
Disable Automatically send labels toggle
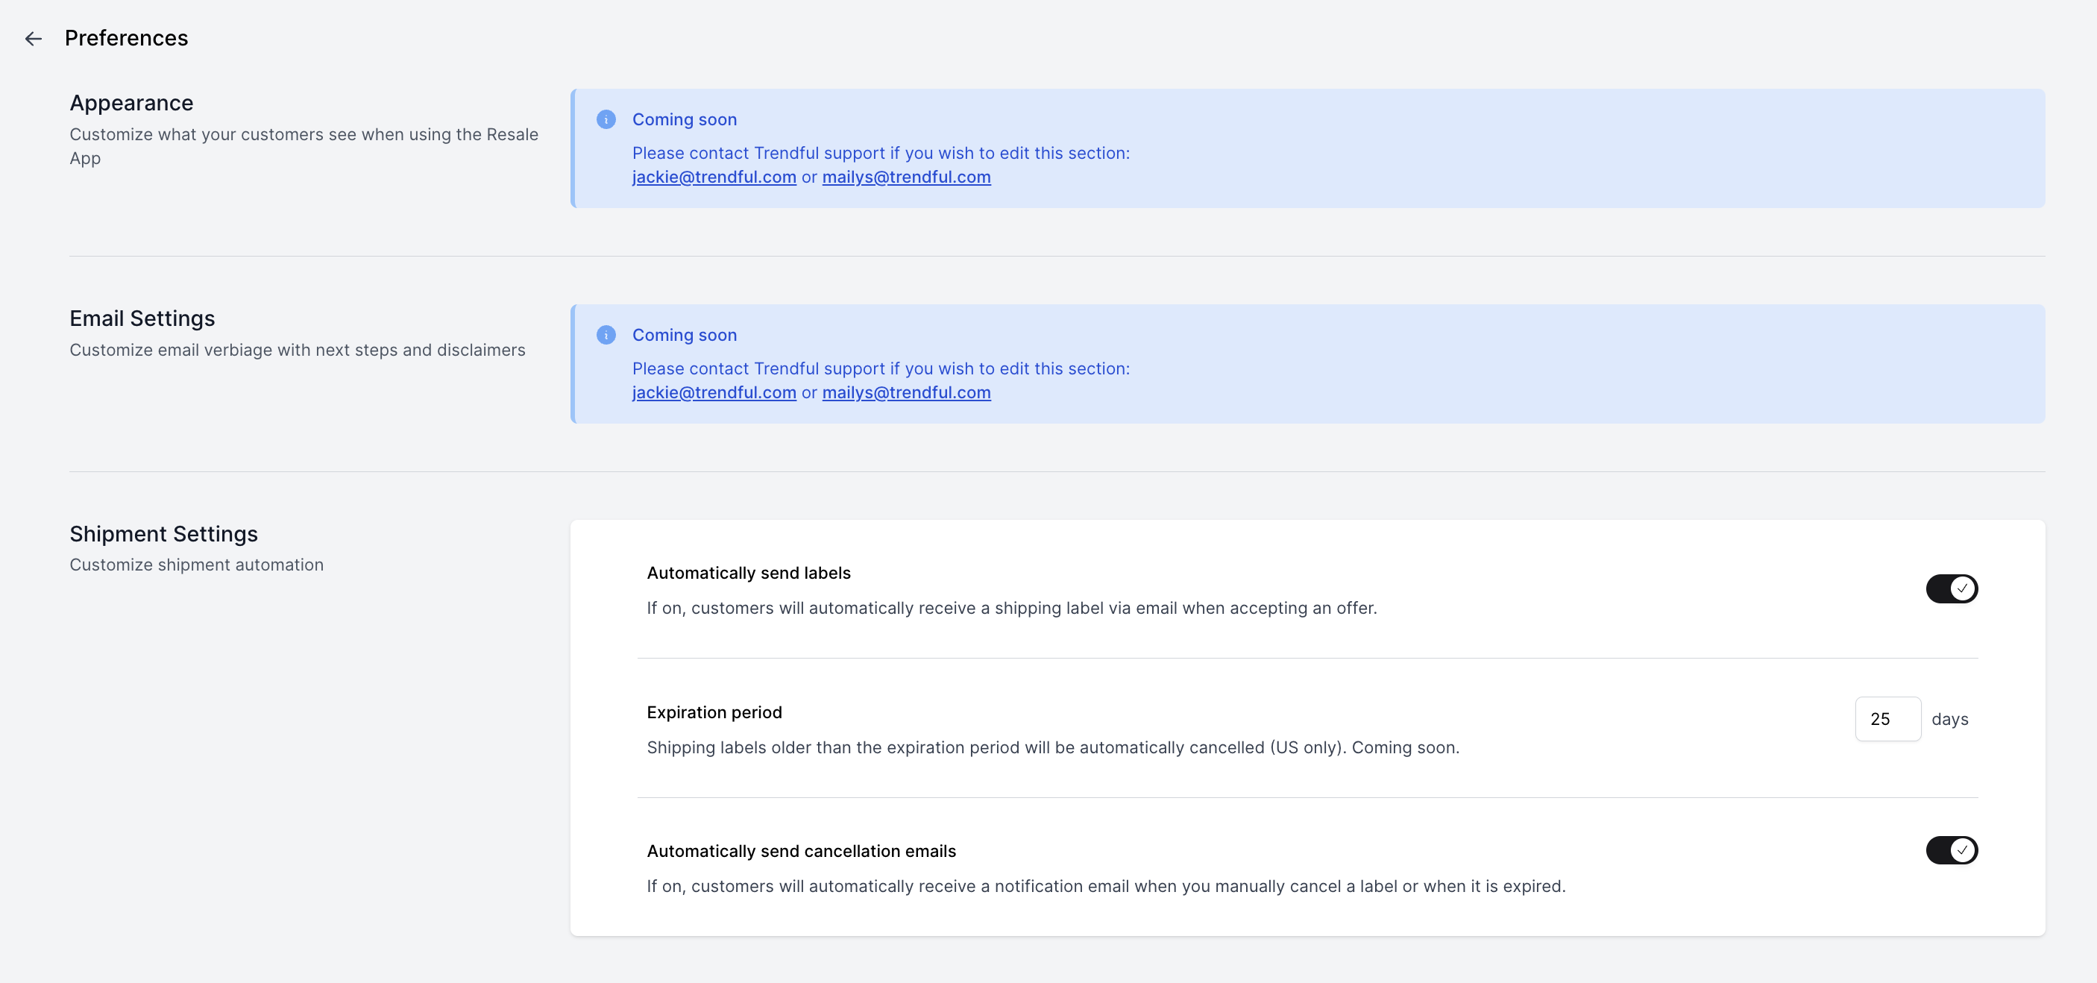[1952, 588]
